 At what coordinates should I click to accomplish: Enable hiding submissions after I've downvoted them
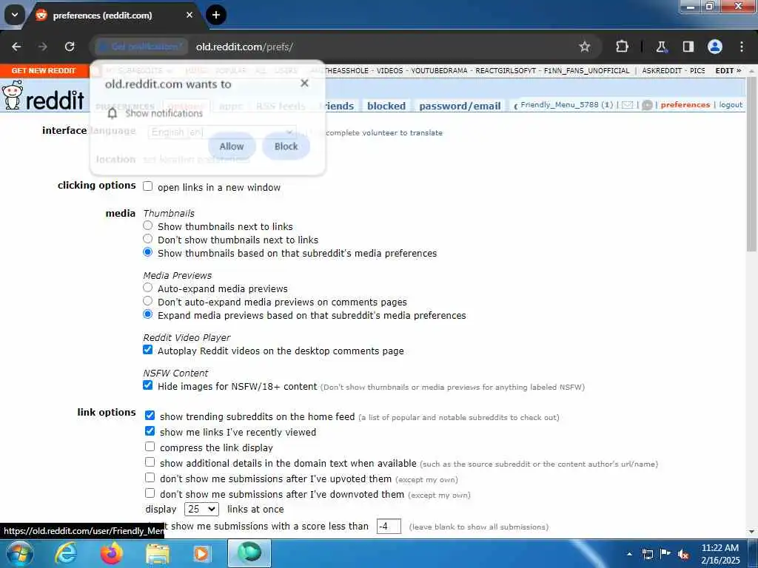150,493
